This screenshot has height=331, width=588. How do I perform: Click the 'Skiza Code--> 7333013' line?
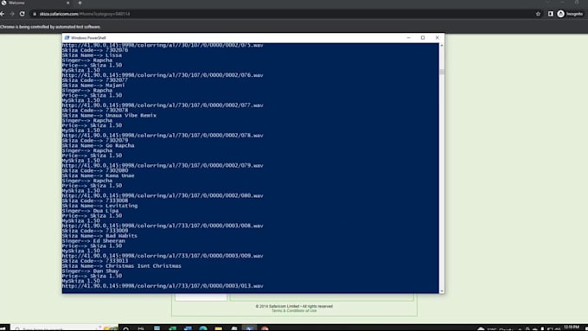tap(95, 261)
